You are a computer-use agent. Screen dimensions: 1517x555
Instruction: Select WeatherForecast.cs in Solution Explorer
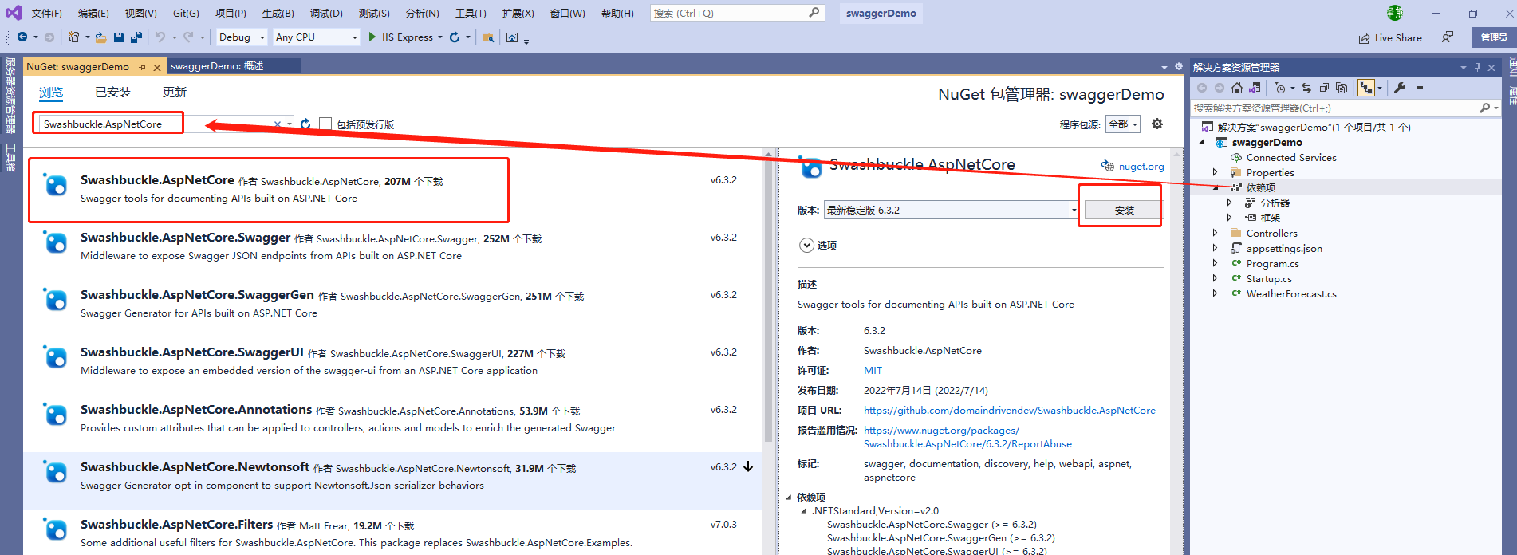pyautogui.click(x=1290, y=293)
